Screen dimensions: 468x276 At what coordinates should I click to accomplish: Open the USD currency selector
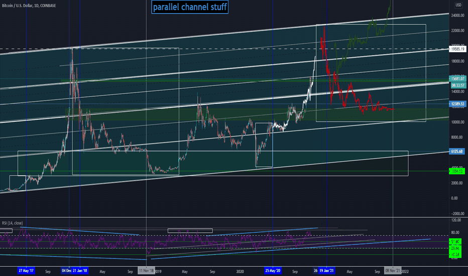pos(458,5)
